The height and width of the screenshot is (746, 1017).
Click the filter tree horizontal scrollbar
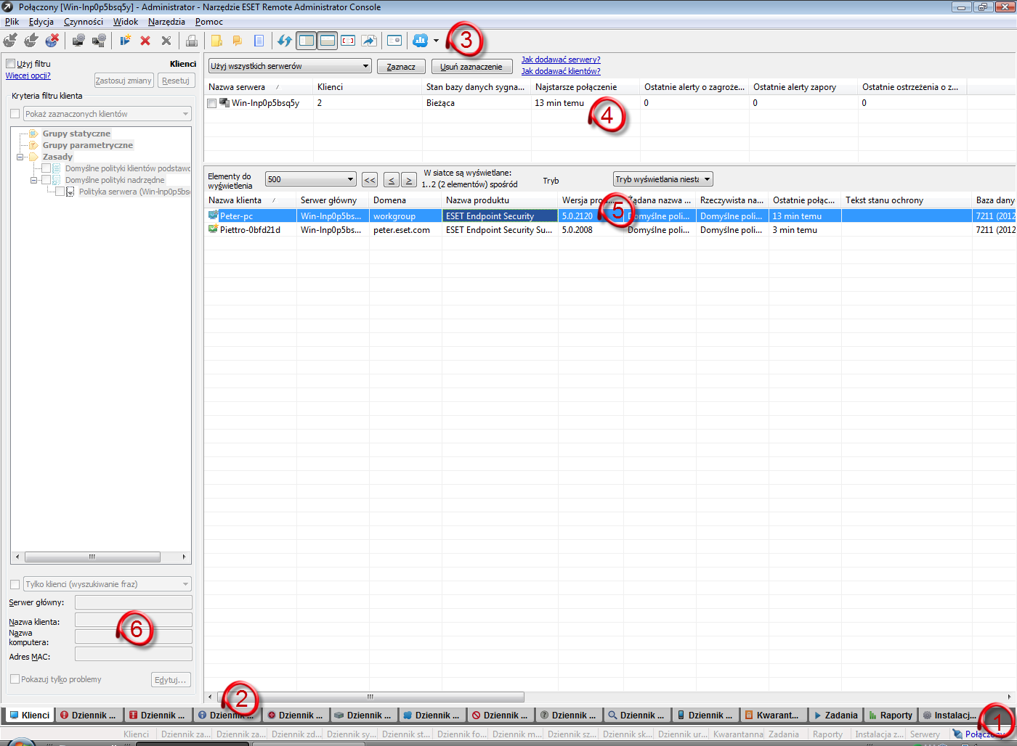click(x=92, y=557)
